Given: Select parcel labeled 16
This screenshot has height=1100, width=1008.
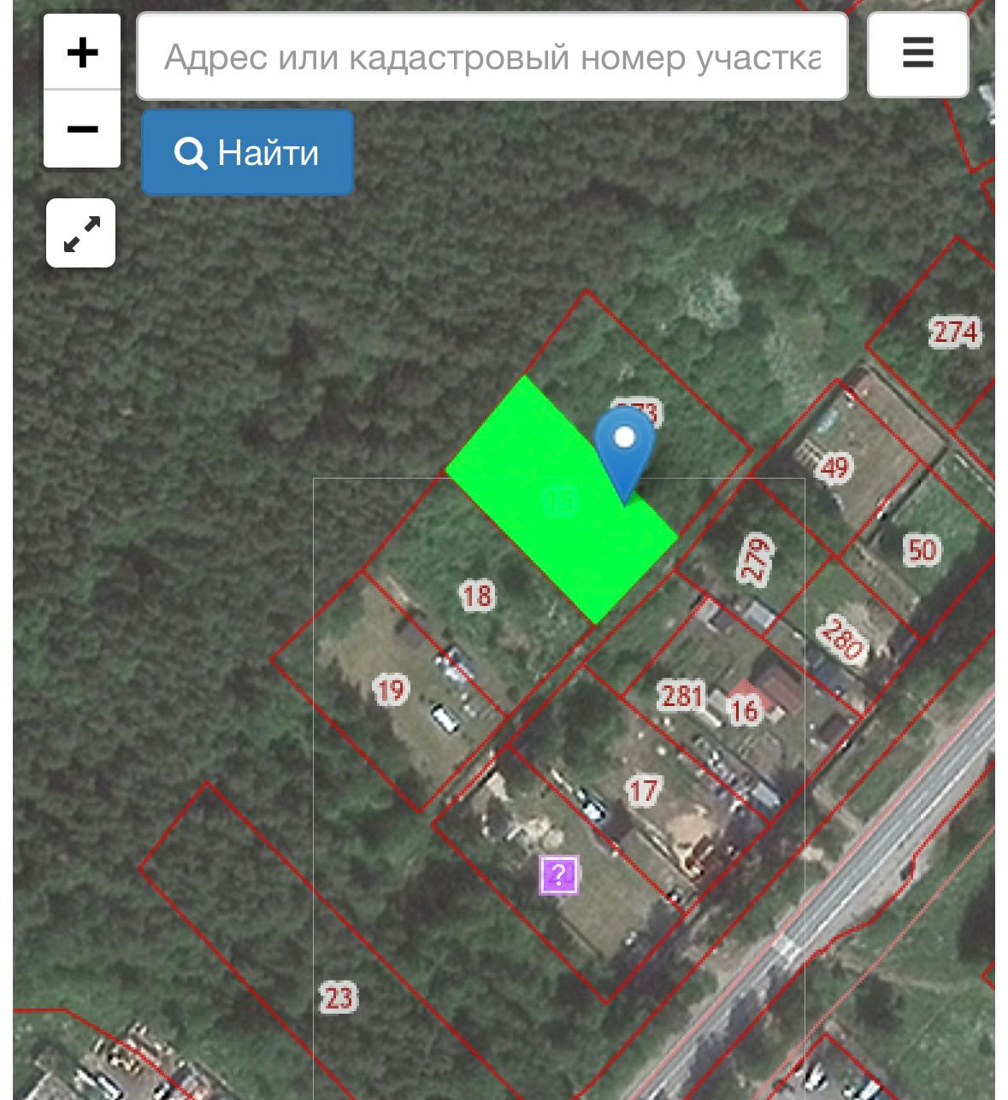Looking at the screenshot, I should coord(744,709).
